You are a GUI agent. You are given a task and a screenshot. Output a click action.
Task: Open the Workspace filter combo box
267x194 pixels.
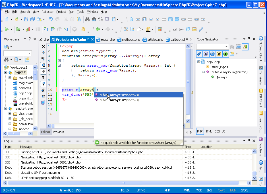coord(18,53)
